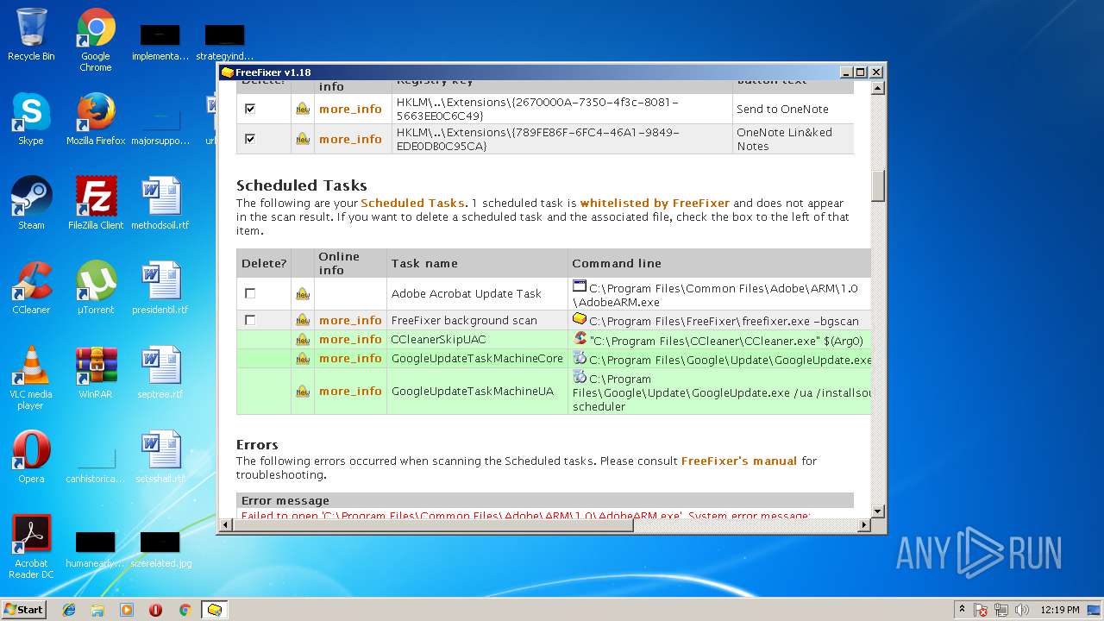The width and height of the screenshot is (1104, 621).
Task: Check delete box for FreeFixer background scan
Action: [250, 320]
